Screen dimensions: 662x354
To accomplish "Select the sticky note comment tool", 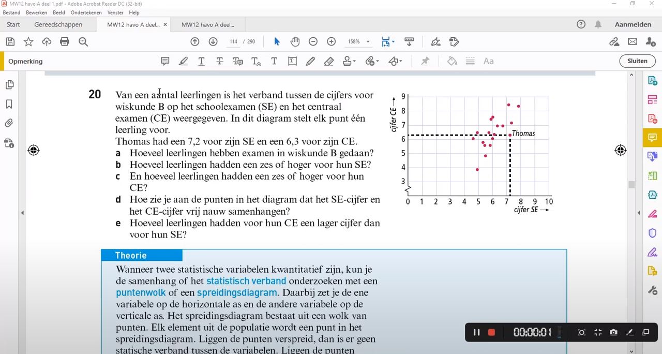I will click(x=165, y=61).
